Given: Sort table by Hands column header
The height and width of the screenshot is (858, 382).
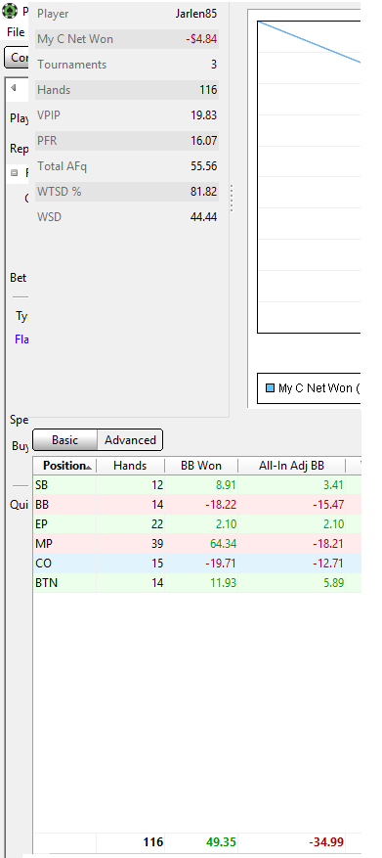Looking at the screenshot, I should click(x=130, y=466).
